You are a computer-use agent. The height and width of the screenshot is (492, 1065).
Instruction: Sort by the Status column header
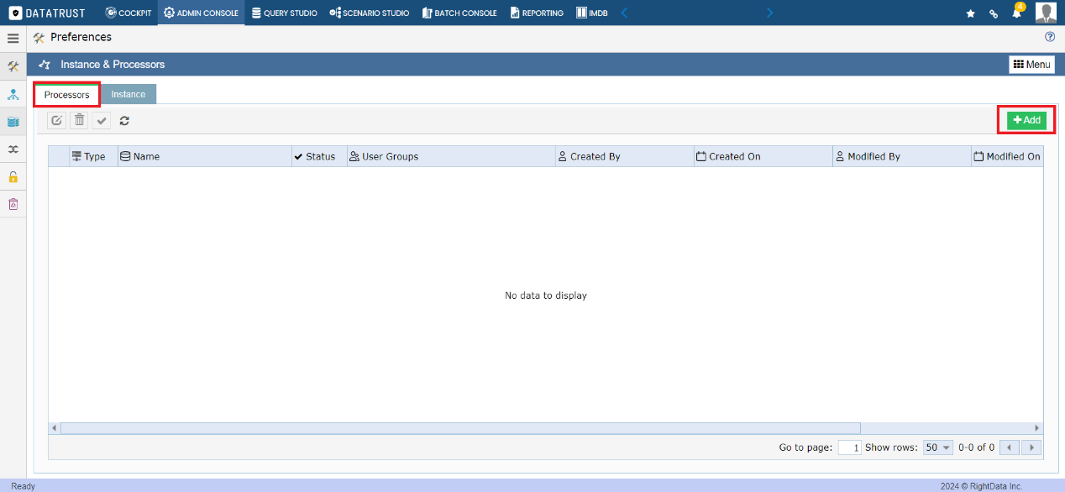point(319,156)
